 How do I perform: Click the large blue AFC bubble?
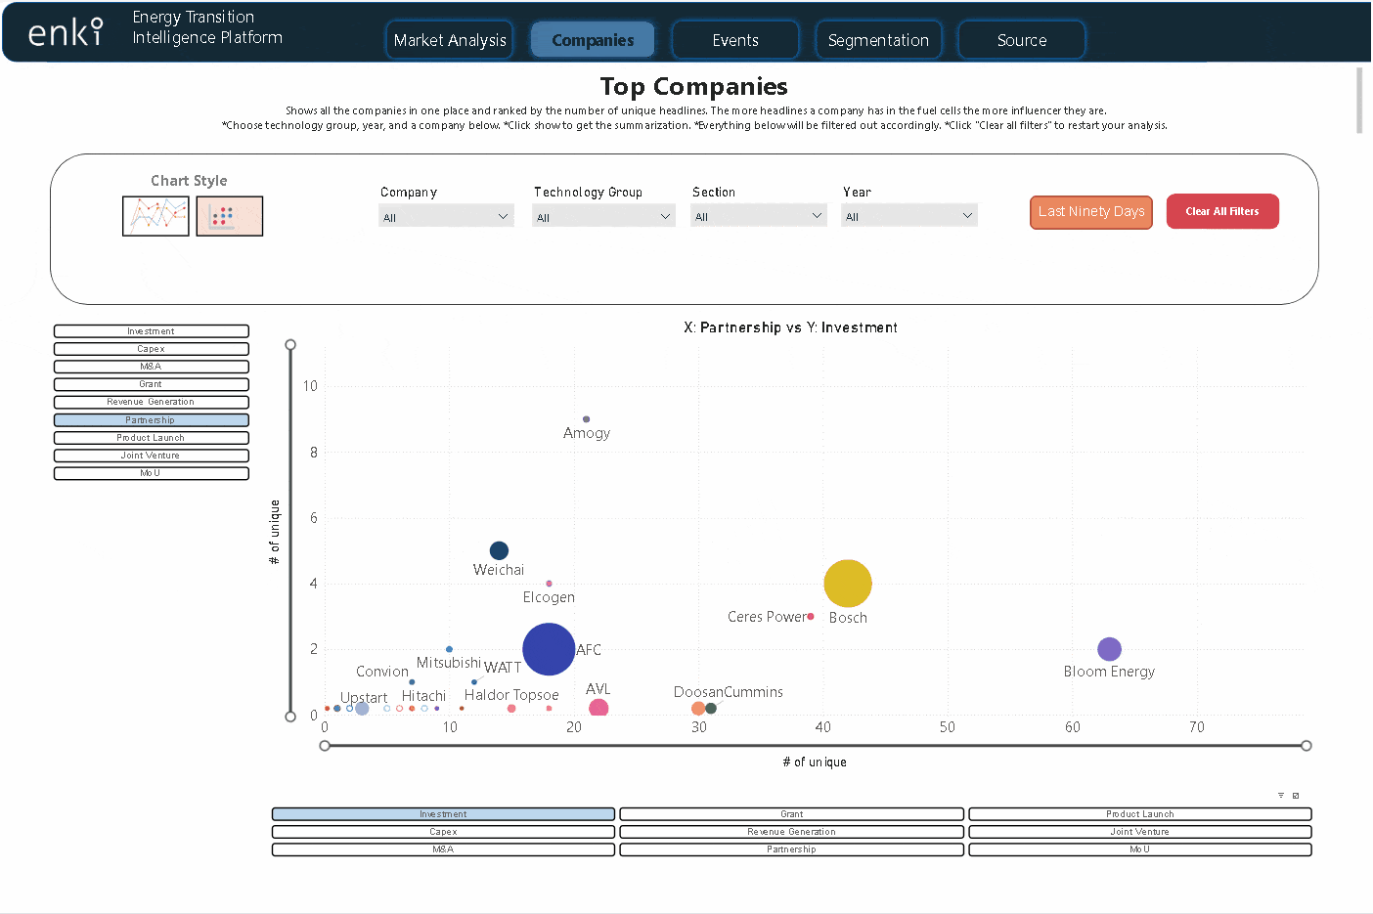[x=549, y=649]
